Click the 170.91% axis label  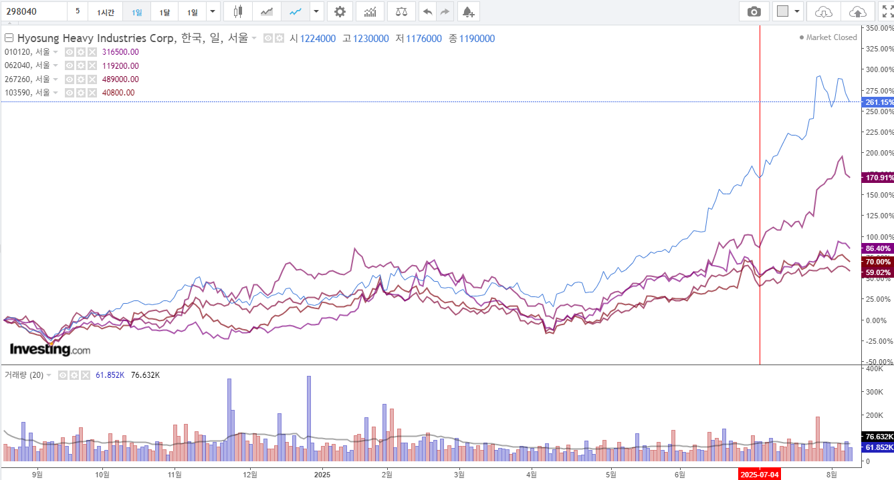click(879, 178)
